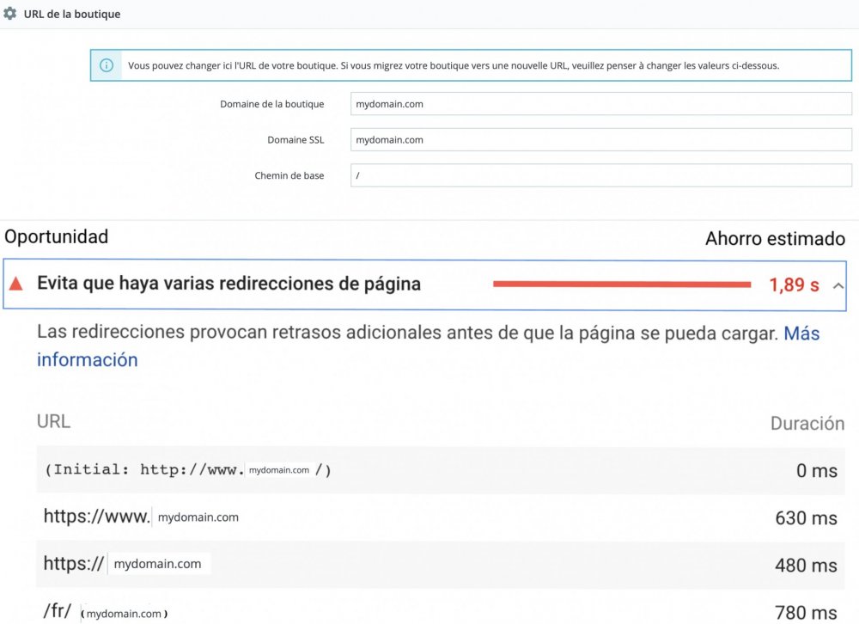This screenshot has height=624, width=859.
Task: Click the "780 ms" duration value
Action: 806,612
